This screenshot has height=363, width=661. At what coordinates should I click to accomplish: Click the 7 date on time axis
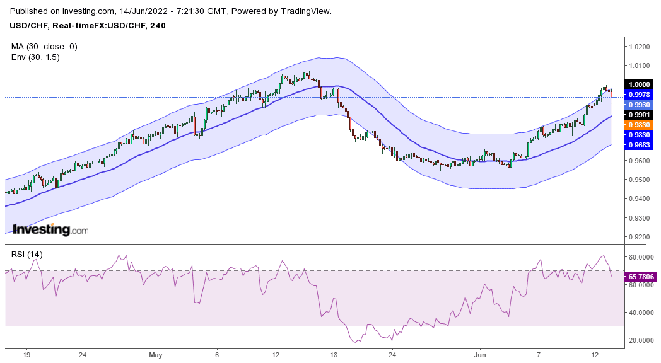click(x=539, y=355)
